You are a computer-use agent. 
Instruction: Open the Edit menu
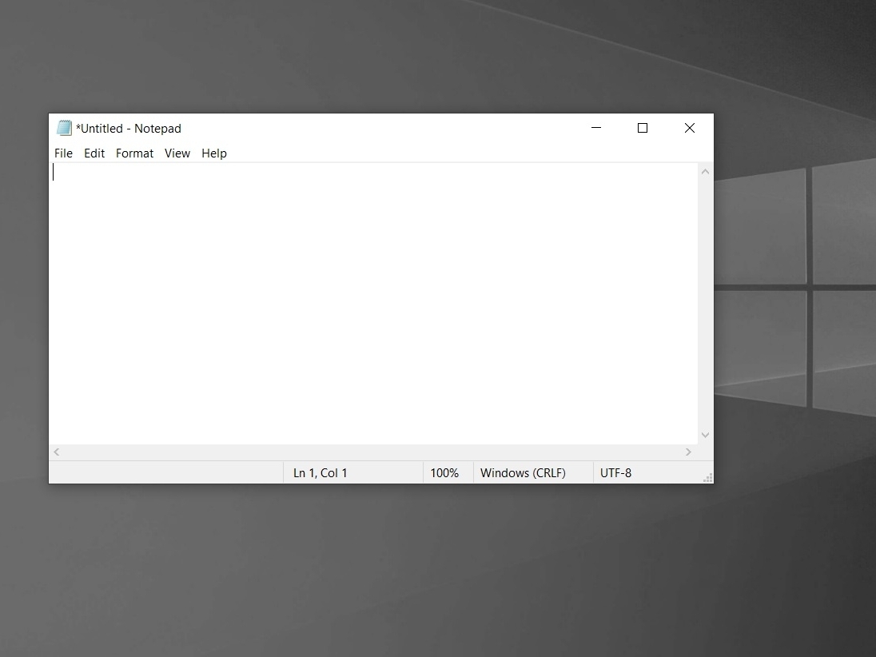94,153
